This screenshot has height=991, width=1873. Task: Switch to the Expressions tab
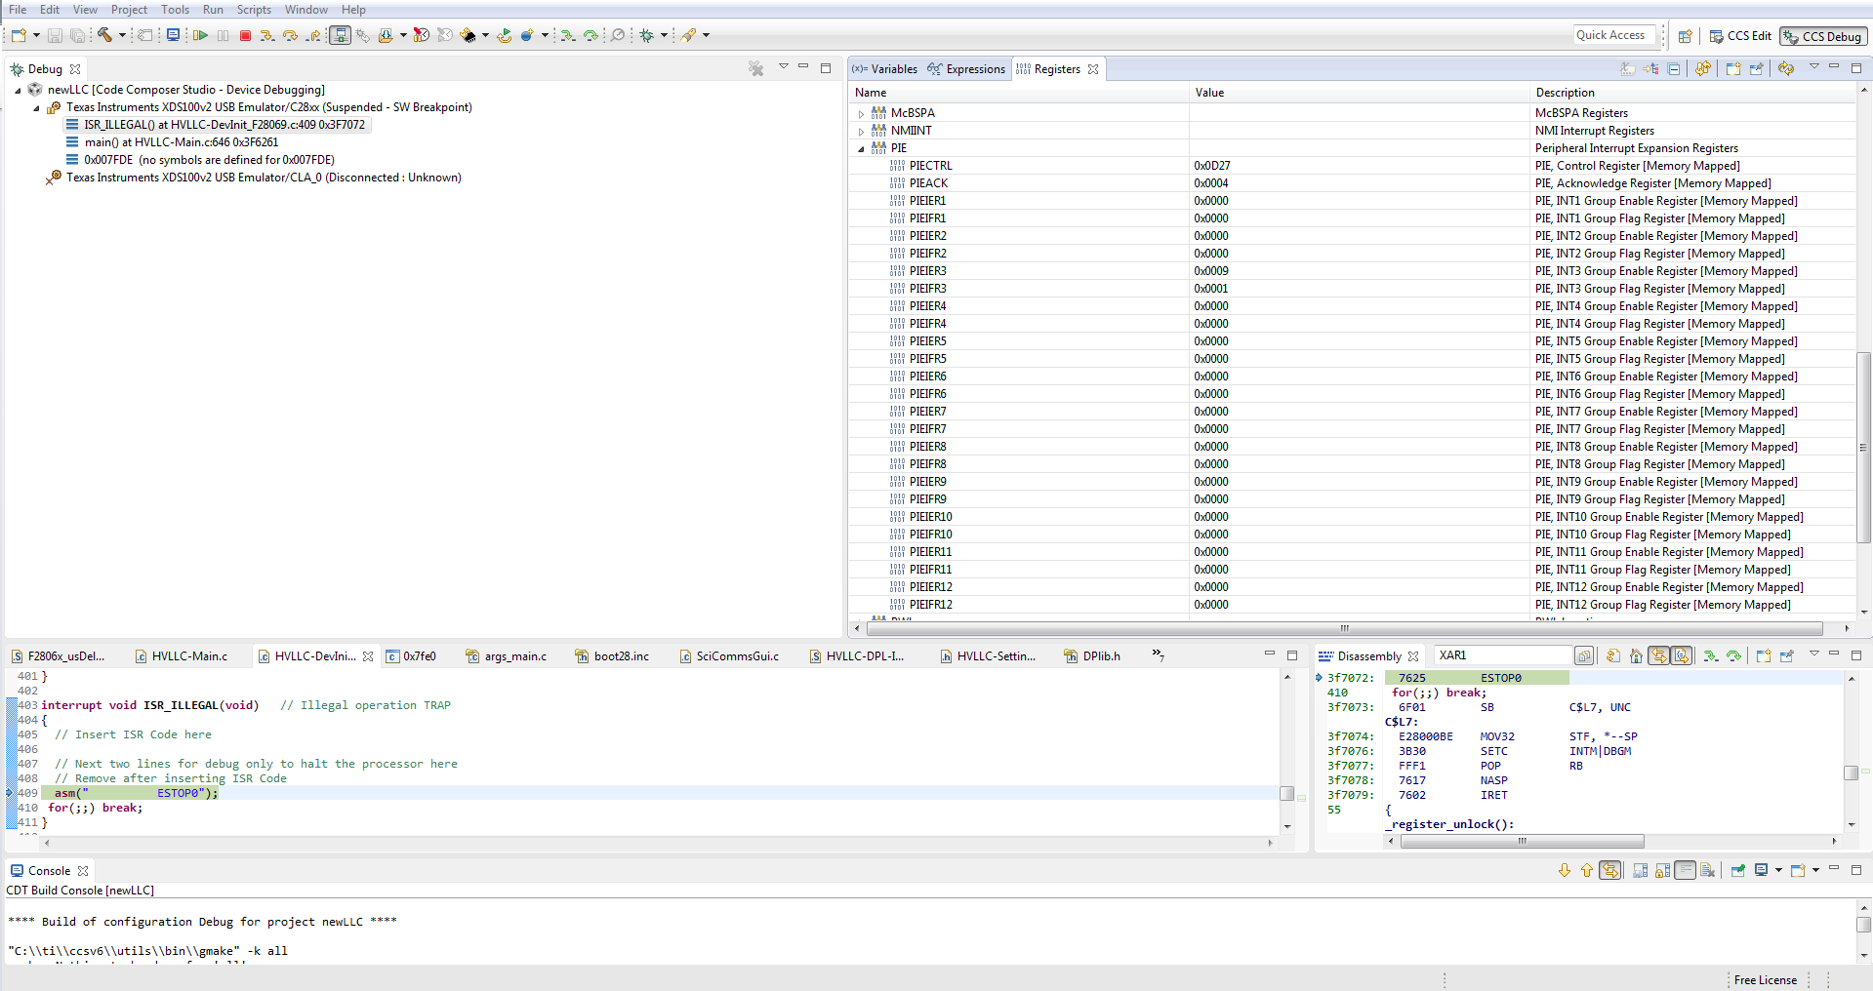click(x=966, y=69)
